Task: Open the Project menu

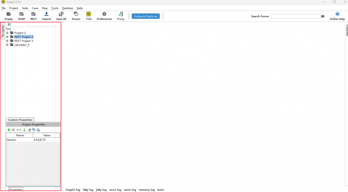Action: (13, 8)
